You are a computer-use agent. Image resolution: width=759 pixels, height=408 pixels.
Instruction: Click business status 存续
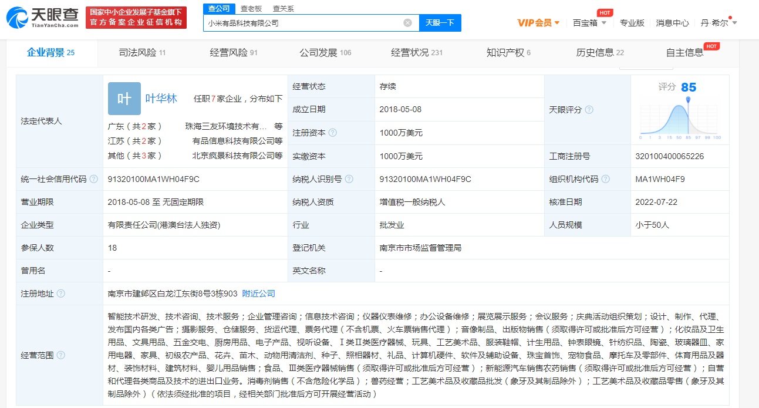tap(387, 86)
